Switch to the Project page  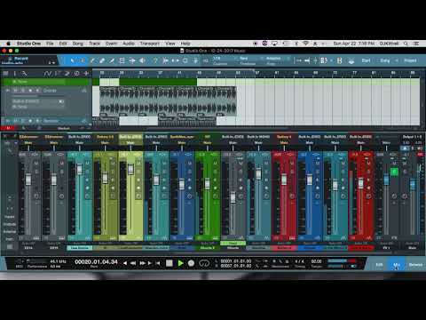tap(410, 60)
